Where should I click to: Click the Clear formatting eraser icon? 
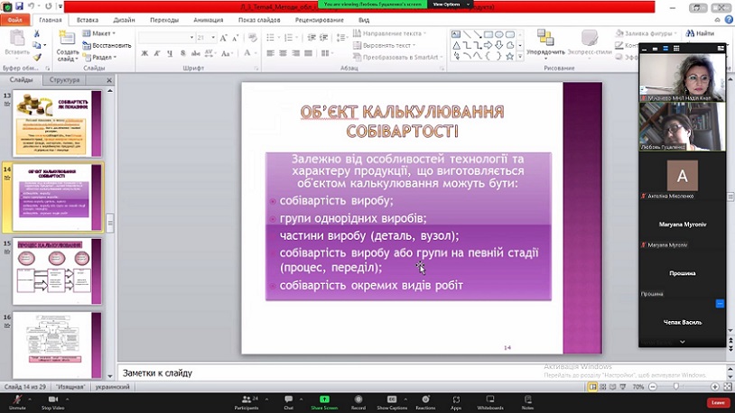pyautogui.click(x=253, y=38)
